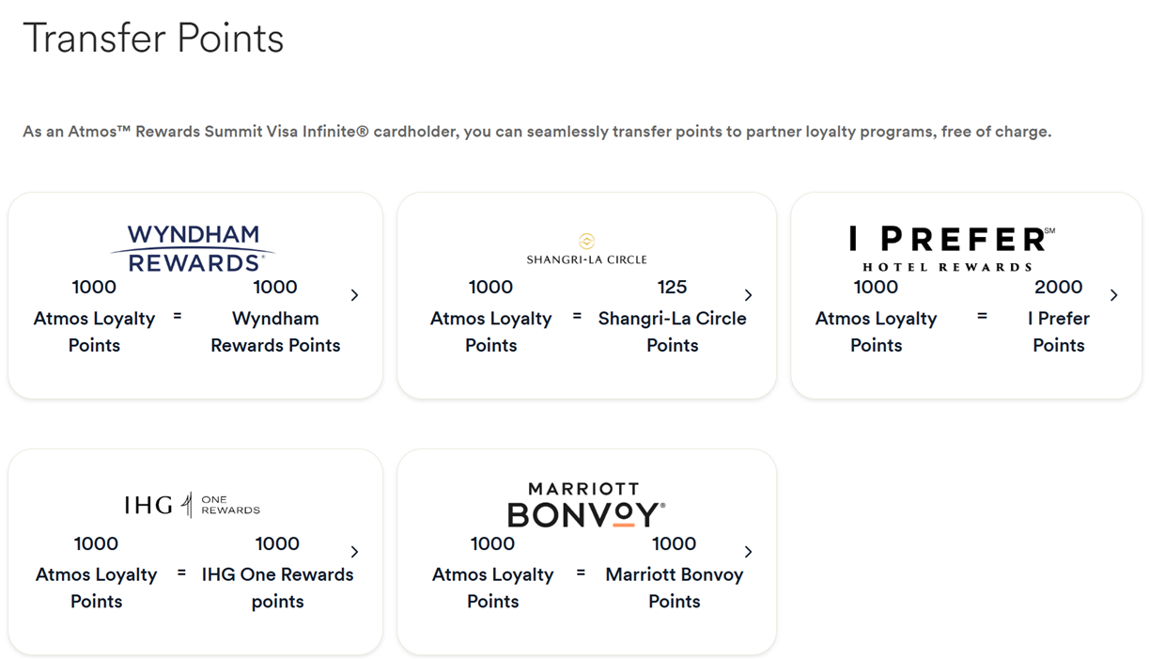Select the Atmos Rewards cardholder description text
Screen dimensions: 1149x659
tap(537, 132)
